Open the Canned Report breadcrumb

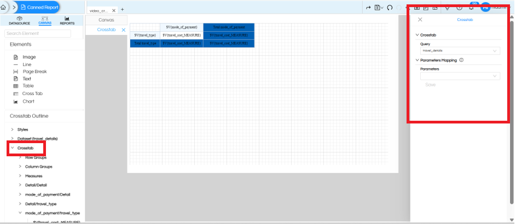tap(39, 7)
